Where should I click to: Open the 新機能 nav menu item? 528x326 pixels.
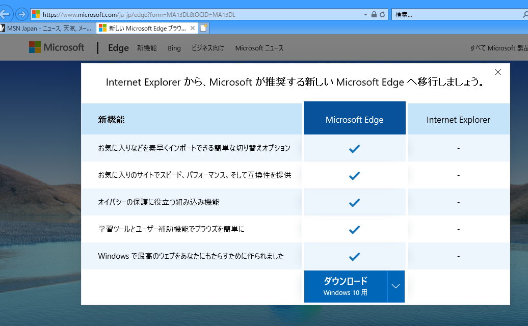(x=146, y=48)
